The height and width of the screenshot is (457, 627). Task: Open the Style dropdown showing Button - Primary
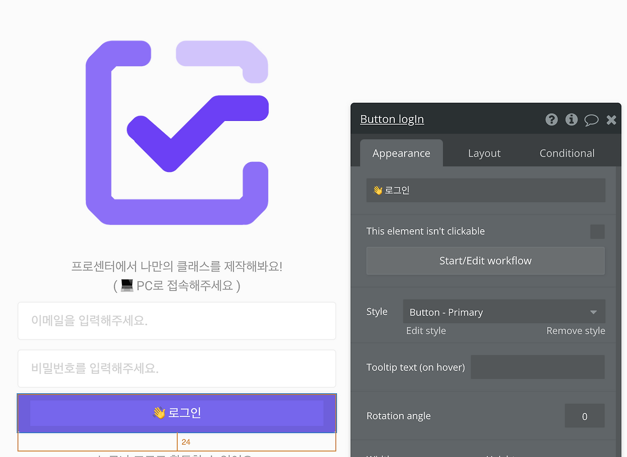click(x=504, y=312)
